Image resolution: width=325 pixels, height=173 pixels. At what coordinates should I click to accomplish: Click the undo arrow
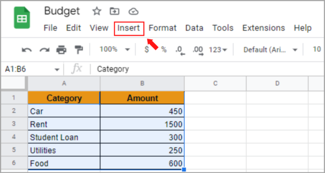(x=27, y=50)
